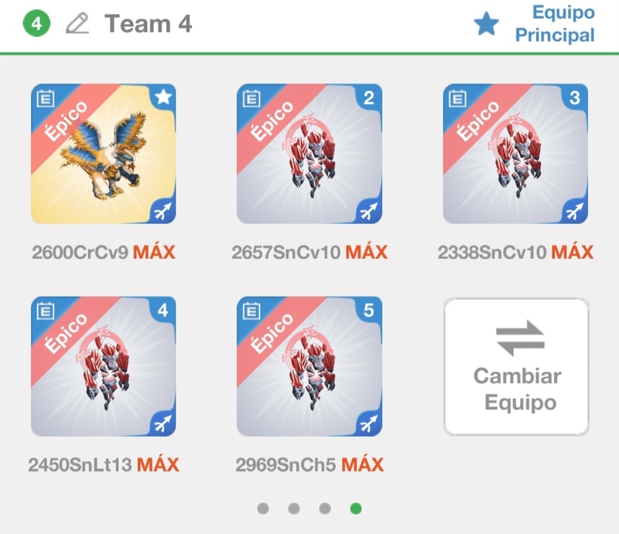Image resolution: width=619 pixels, height=534 pixels.
Task: Tap the Equipo Principal link
Action: (555, 24)
